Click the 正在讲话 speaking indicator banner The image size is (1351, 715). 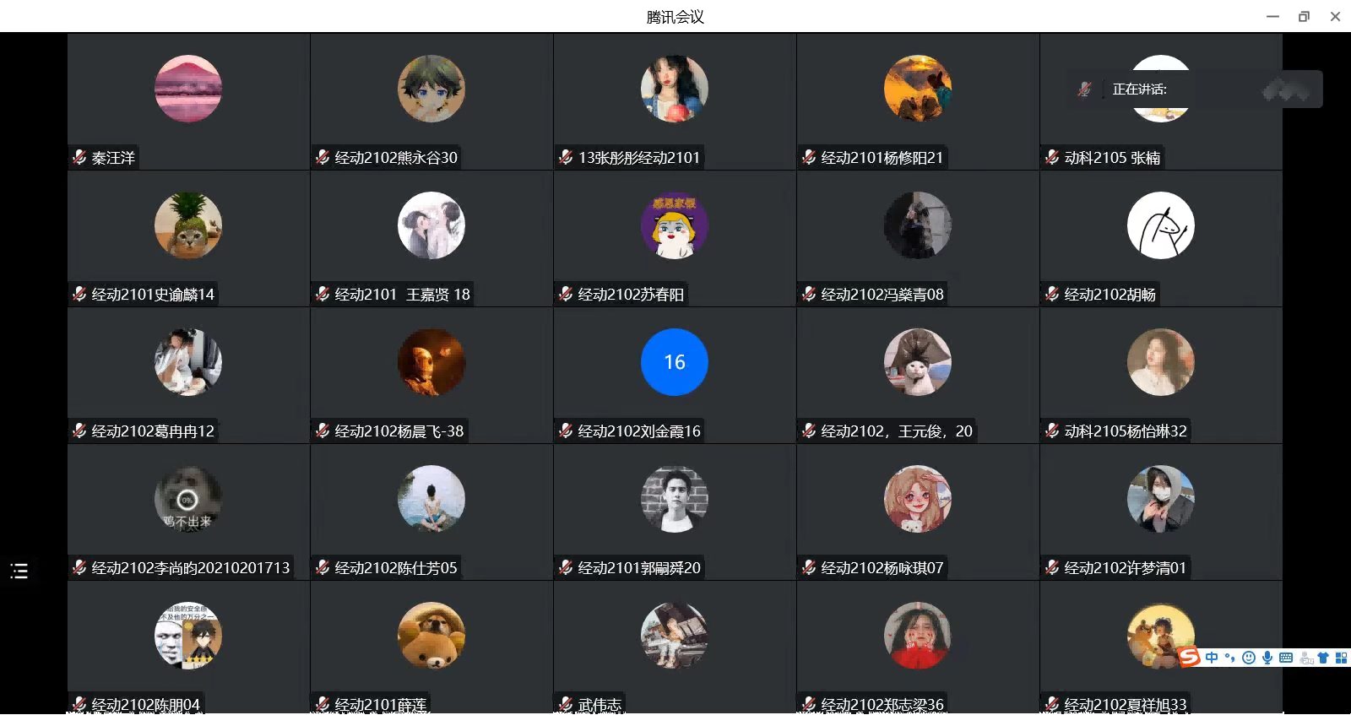coord(1195,89)
